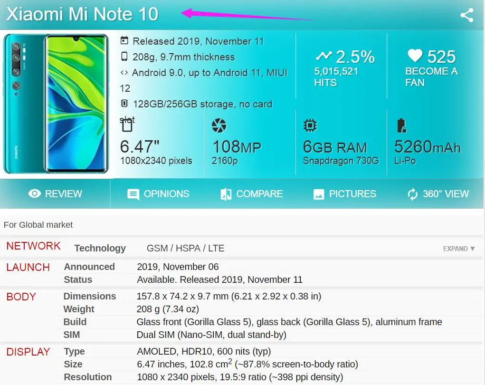Open the REVIEW tab
Viewport: 485px width, 385px height.
(x=55, y=194)
